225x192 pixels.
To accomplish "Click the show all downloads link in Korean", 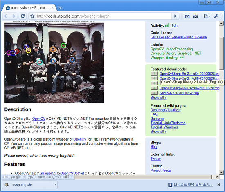I will coord(193,185).
